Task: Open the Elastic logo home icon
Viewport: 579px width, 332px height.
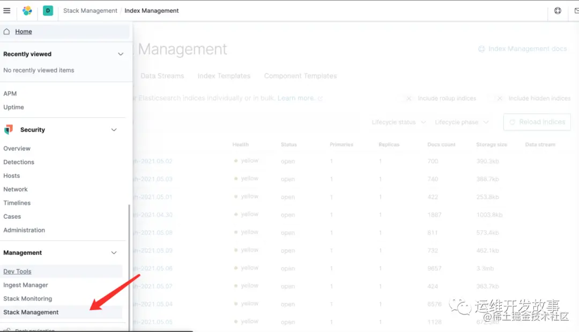Action: (x=27, y=11)
